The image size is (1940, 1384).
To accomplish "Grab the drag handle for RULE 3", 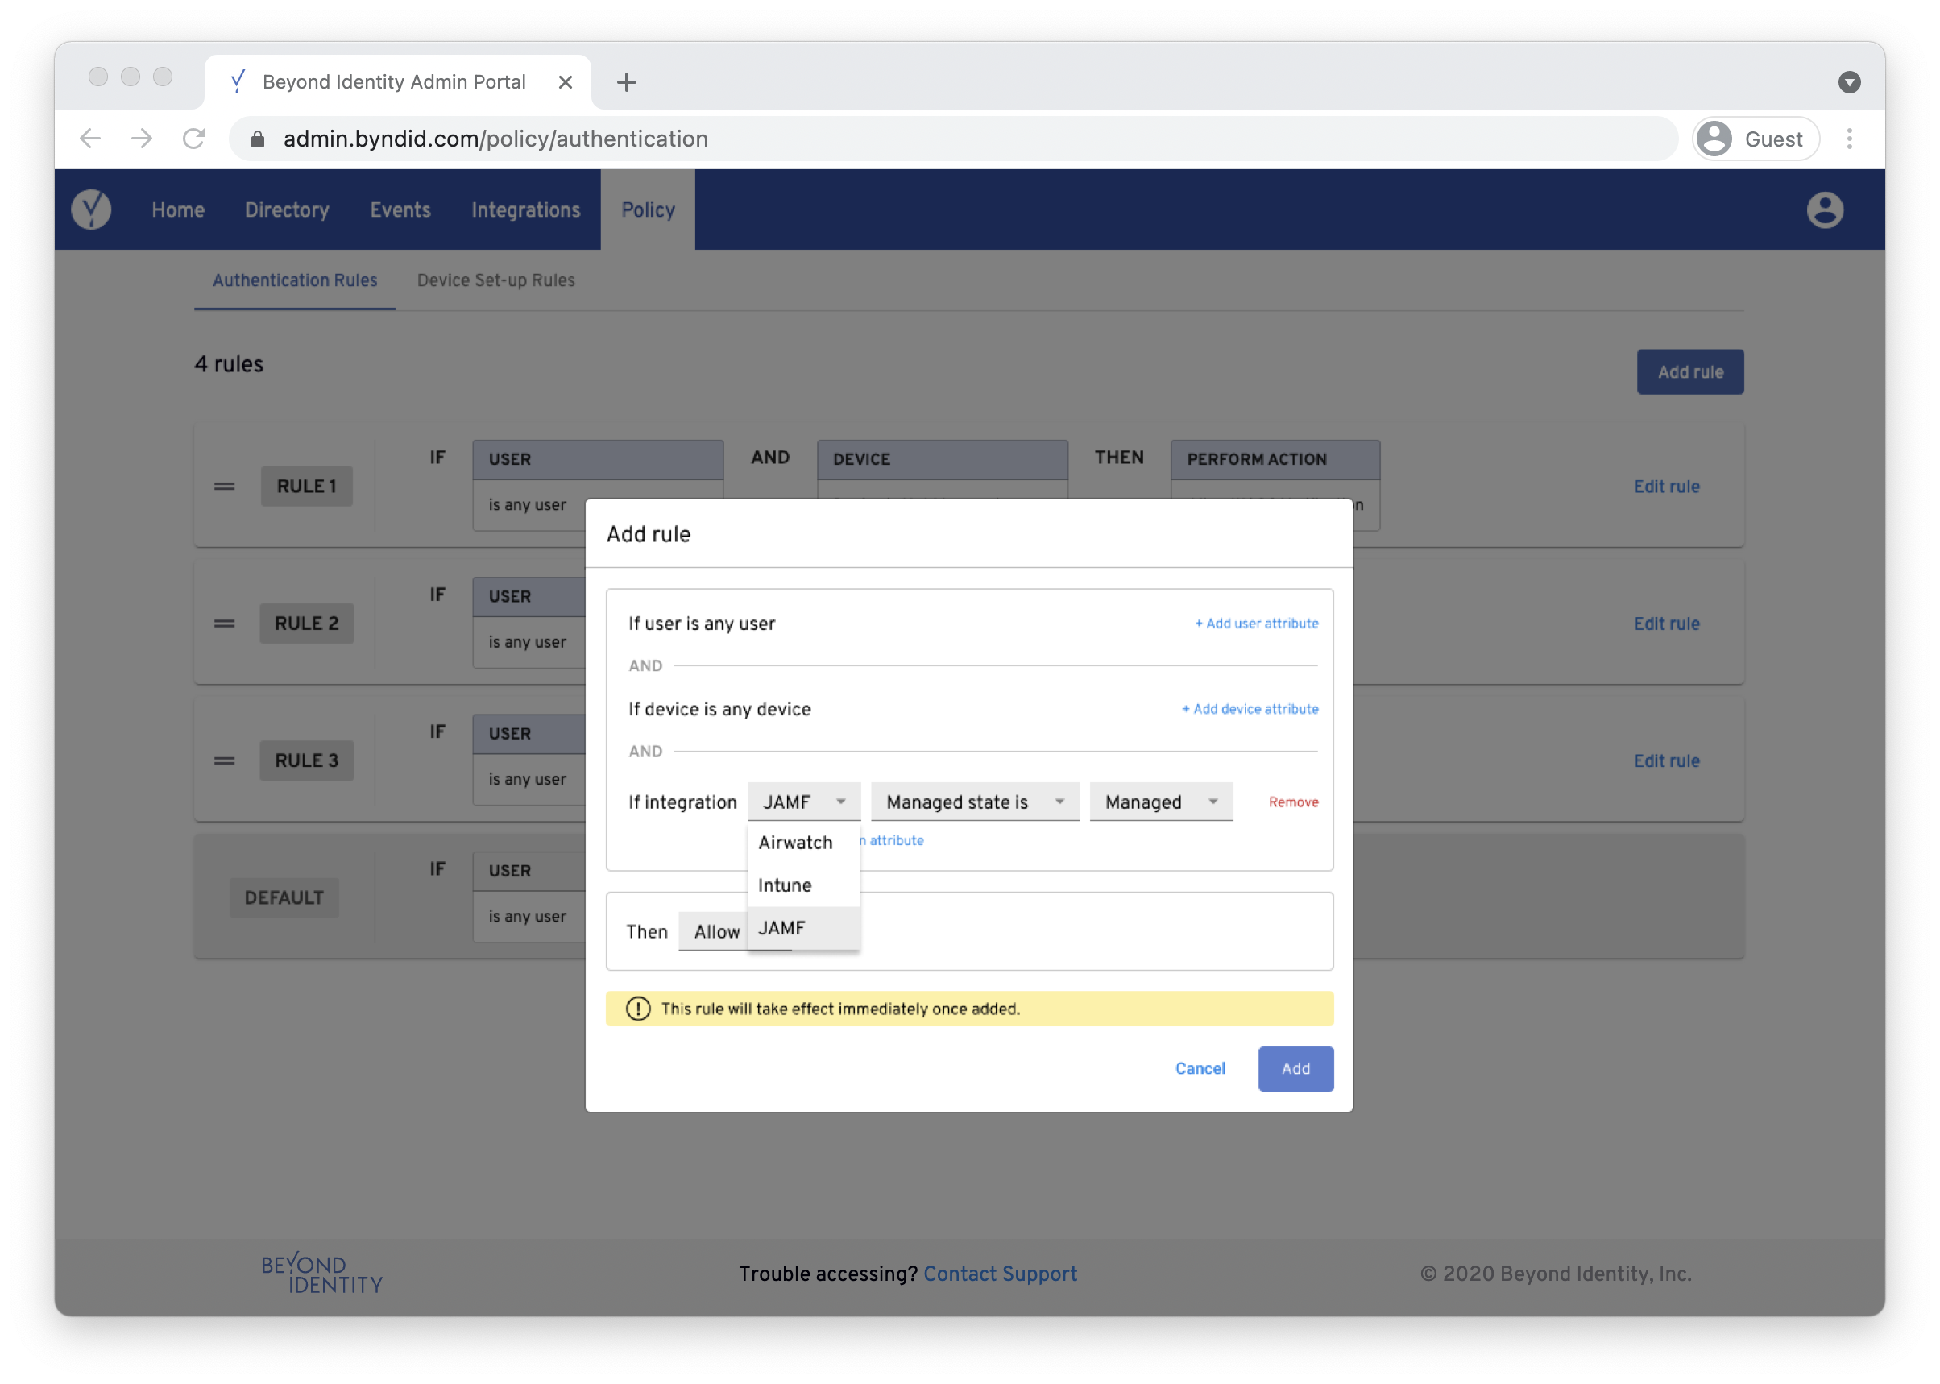I will [224, 761].
